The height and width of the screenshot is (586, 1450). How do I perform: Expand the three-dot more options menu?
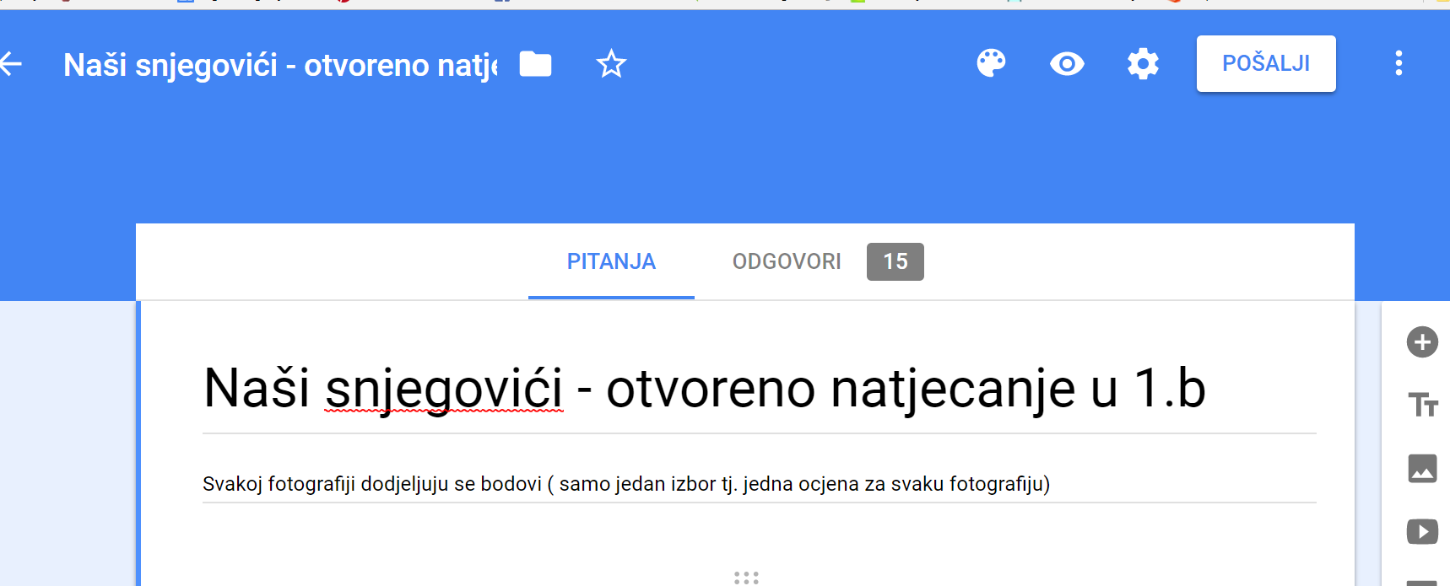click(x=1399, y=63)
